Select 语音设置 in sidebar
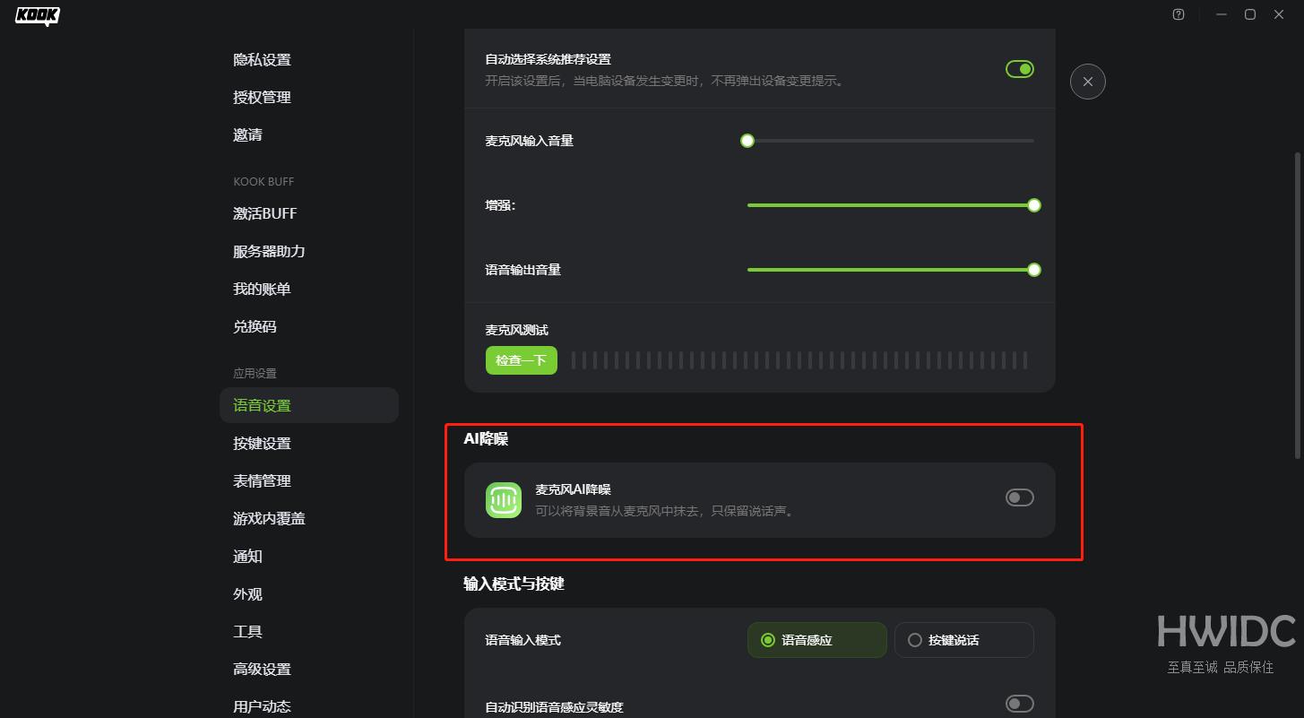 click(309, 405)
